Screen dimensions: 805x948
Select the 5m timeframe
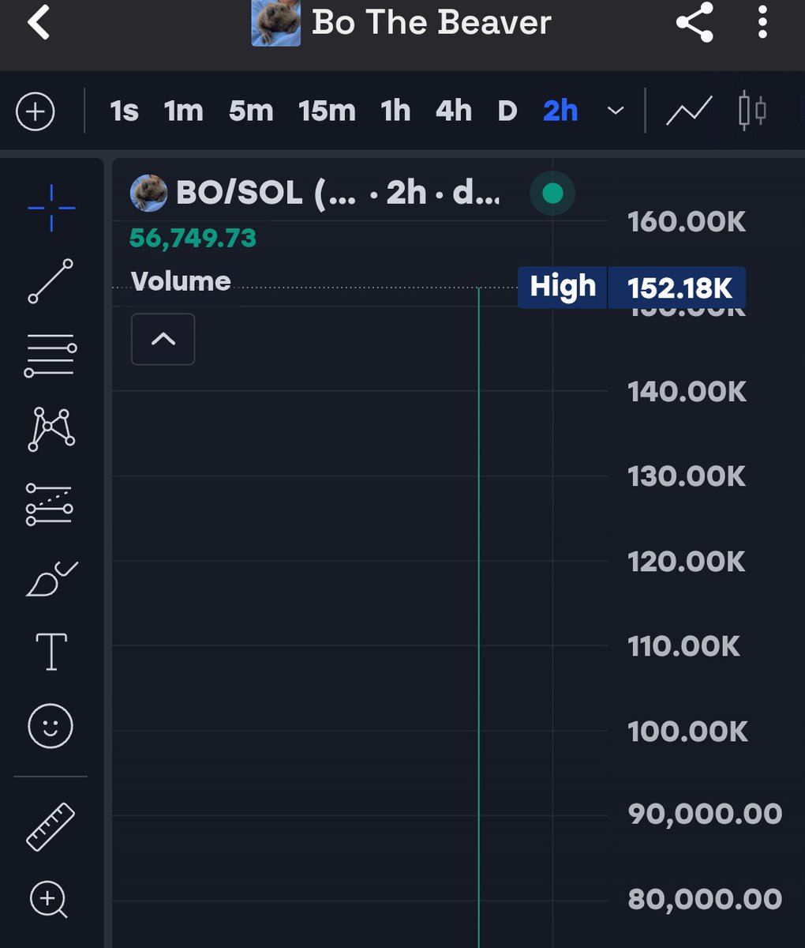pos(251,111)
